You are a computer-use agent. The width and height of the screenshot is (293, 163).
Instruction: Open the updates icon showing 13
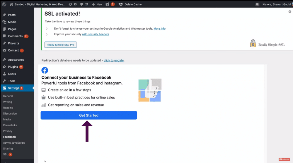click(x=70, y=4)
